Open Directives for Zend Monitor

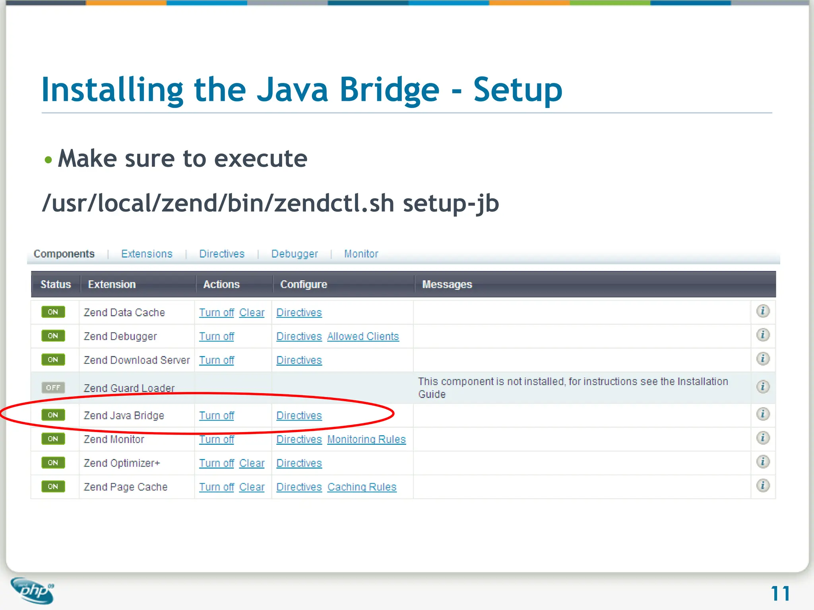(x=299, y=439)
